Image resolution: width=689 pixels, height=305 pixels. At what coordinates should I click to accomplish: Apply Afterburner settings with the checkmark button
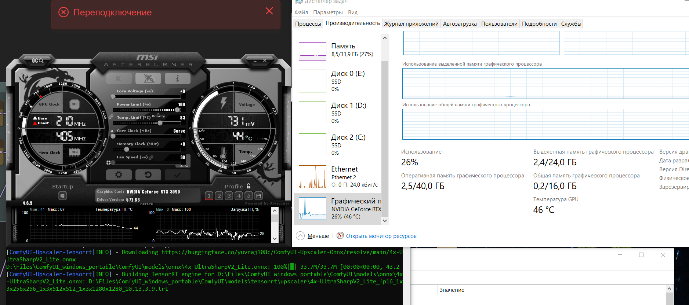(177, 175)
